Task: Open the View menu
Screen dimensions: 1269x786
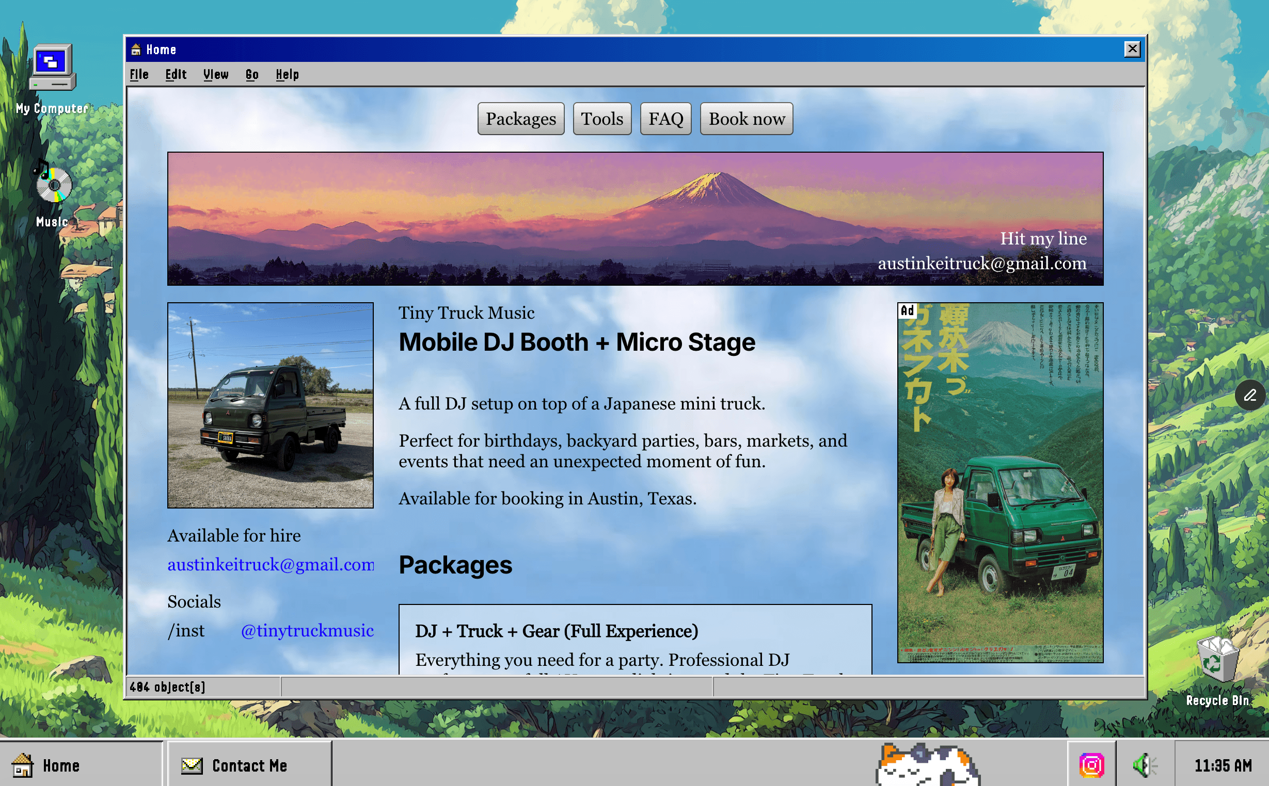Action: pos(215,74)
